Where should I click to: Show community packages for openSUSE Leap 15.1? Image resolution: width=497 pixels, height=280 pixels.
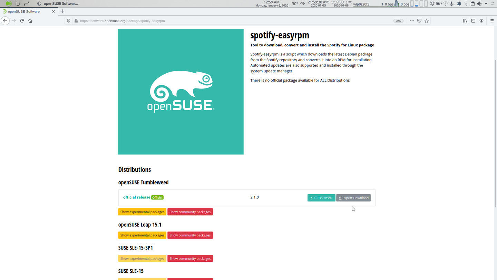[x=190, y=235]
